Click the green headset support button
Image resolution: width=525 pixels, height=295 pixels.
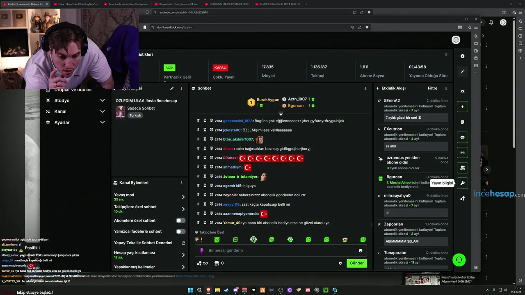click(x=459, y=260)
